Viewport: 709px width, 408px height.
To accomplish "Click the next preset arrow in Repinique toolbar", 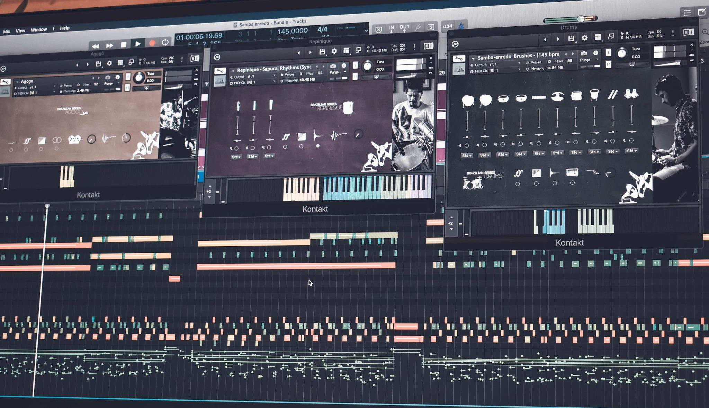I will click(310, 52).
